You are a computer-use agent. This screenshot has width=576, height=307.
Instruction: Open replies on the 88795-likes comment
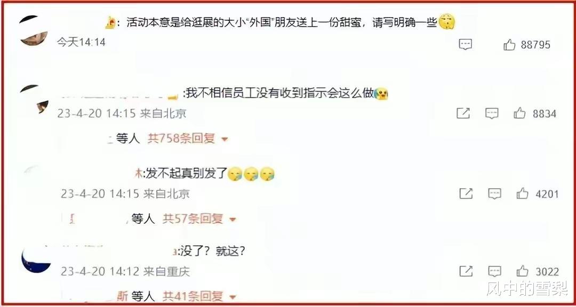[x=466, y=45]
